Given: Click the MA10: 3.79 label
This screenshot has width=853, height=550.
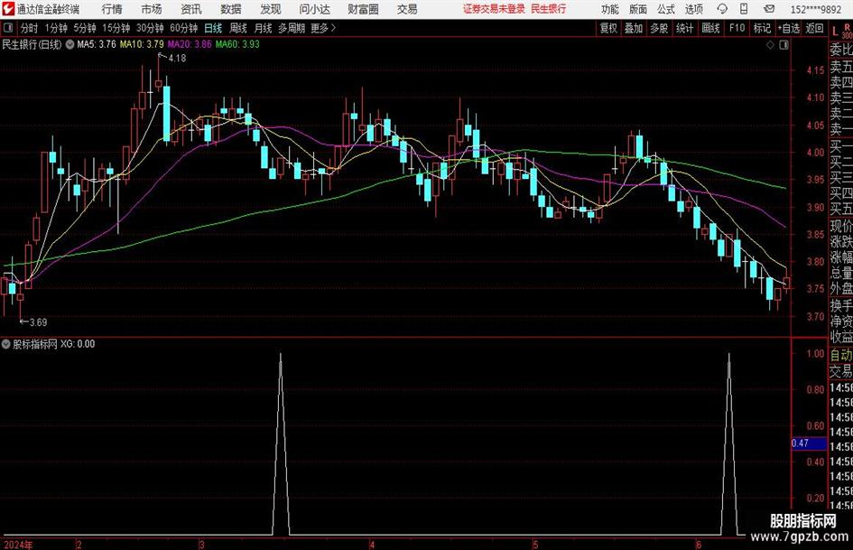Looking at the screenshot, I should [x=142, y=44].
